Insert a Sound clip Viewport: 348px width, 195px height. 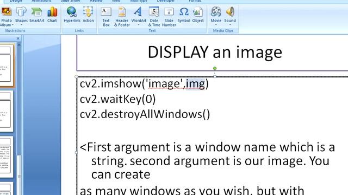pyautogui.click(x=230, y=16)
